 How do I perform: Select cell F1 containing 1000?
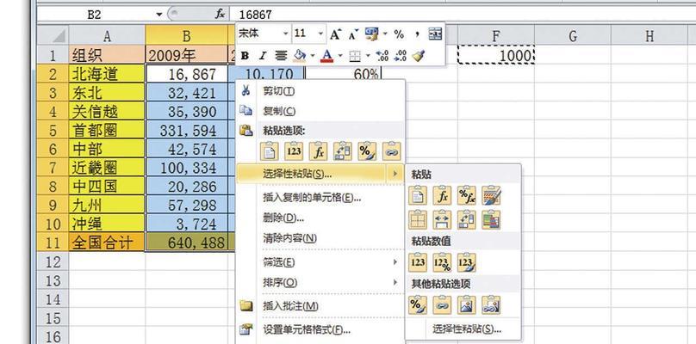coord(496,55)
